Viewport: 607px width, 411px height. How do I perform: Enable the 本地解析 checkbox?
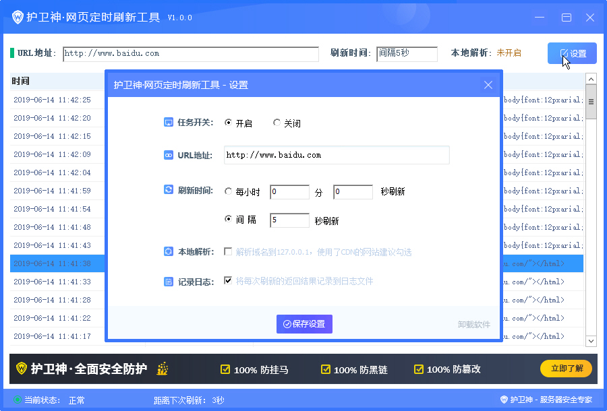(228, 252)
